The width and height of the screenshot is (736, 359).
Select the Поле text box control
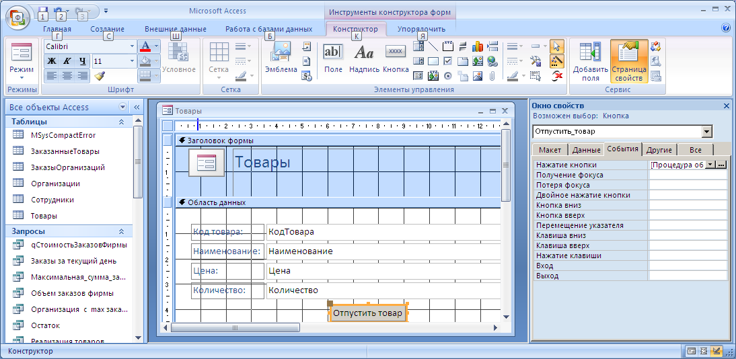[333, 58]
